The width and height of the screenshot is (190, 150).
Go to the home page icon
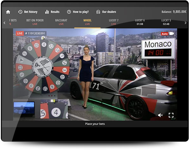8,12
